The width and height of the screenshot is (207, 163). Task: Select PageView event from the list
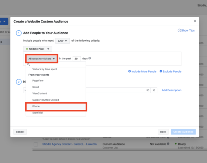[x=38, y=80]
